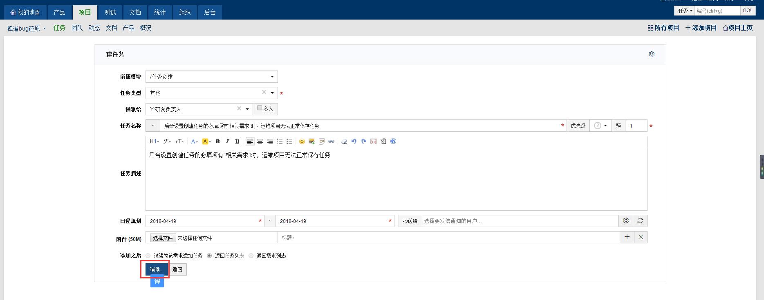This screenshot has height=300, width=764.
Task: Click the 稍候... submit button
Action: point(156,269)
